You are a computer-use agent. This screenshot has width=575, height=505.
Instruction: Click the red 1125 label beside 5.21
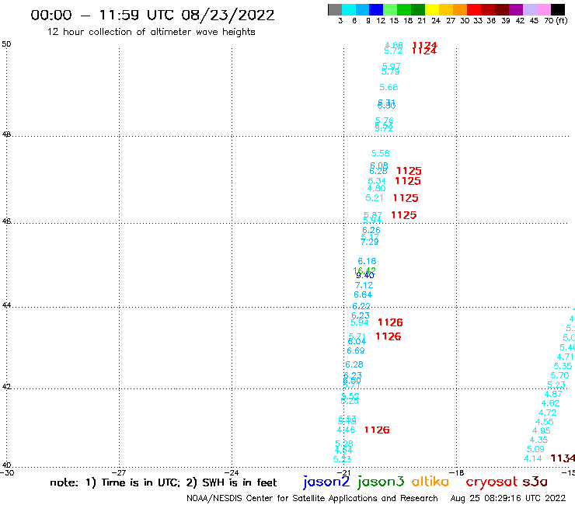(x=405, y=198)
